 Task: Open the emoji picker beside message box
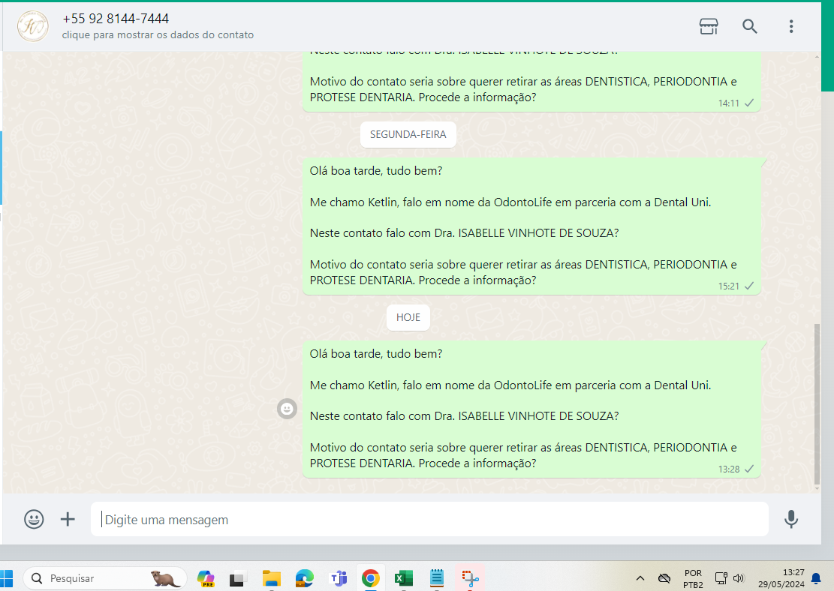pos(34,519)
